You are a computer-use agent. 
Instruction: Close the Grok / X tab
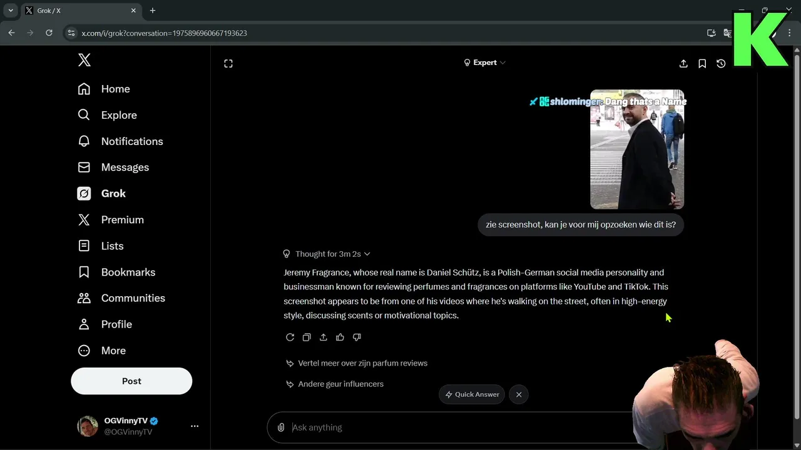coord(133,11)
